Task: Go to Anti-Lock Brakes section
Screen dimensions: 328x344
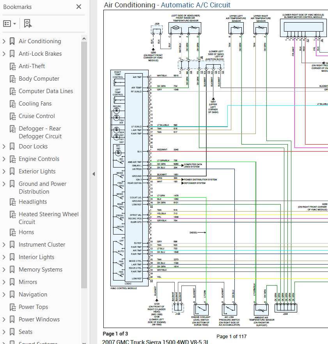Action: (x=40, y=54)
